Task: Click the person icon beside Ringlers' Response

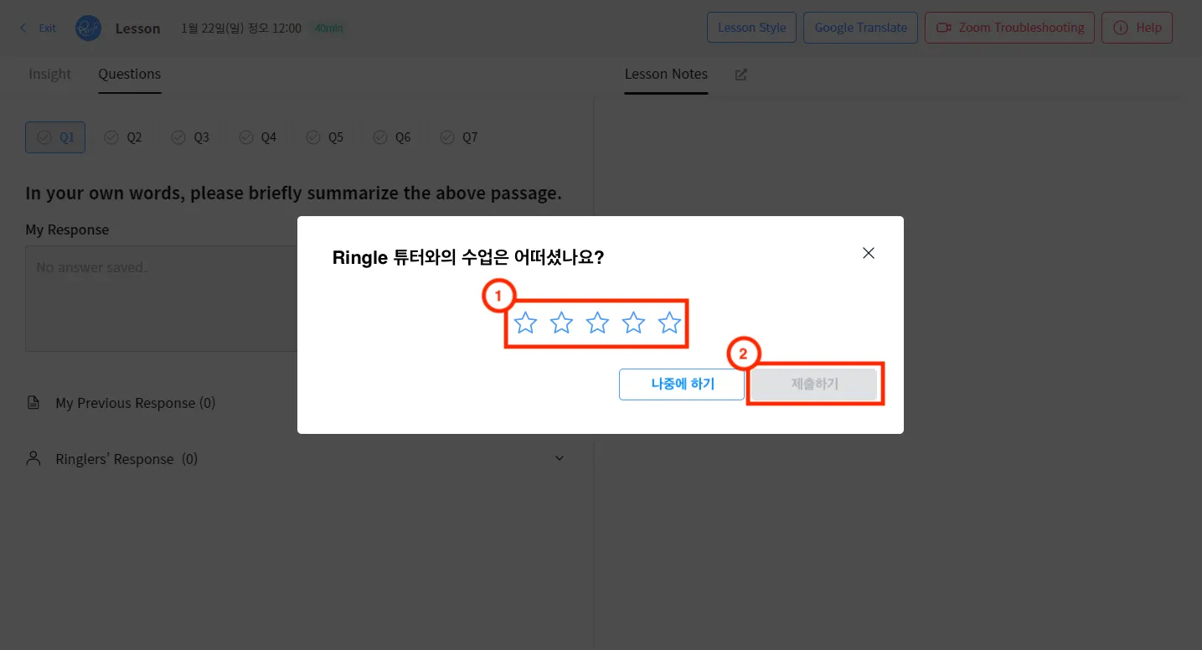Action: 34,459
